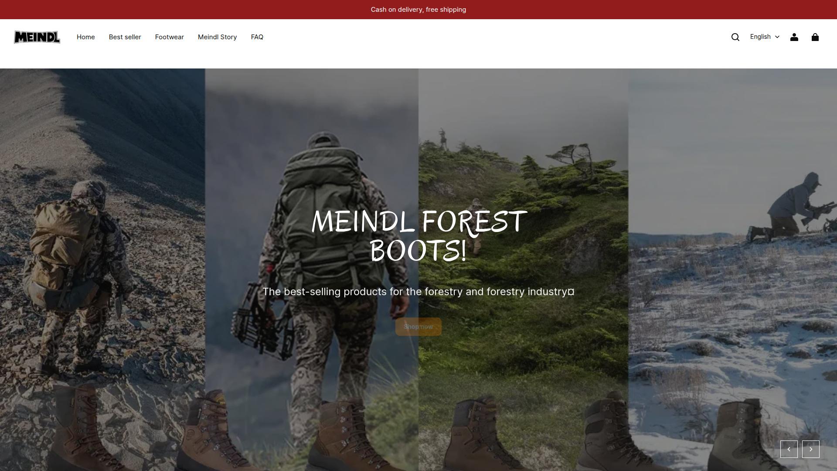Open the FAQ menu item
The image size is (837, 471).
click(x=257, y=37)
